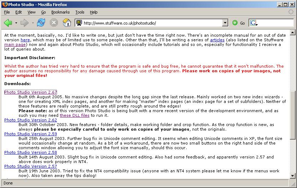297x188 pixels.
Task: Open the View menu
Action: pos(31,12)
